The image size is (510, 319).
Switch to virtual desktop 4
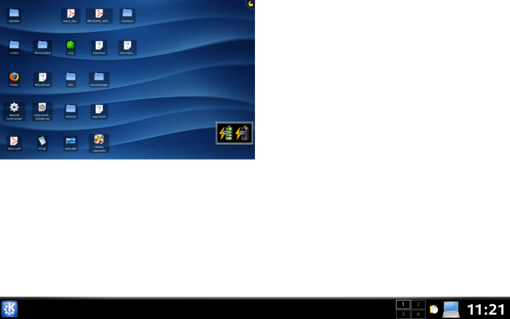click(x=418, y=314)
